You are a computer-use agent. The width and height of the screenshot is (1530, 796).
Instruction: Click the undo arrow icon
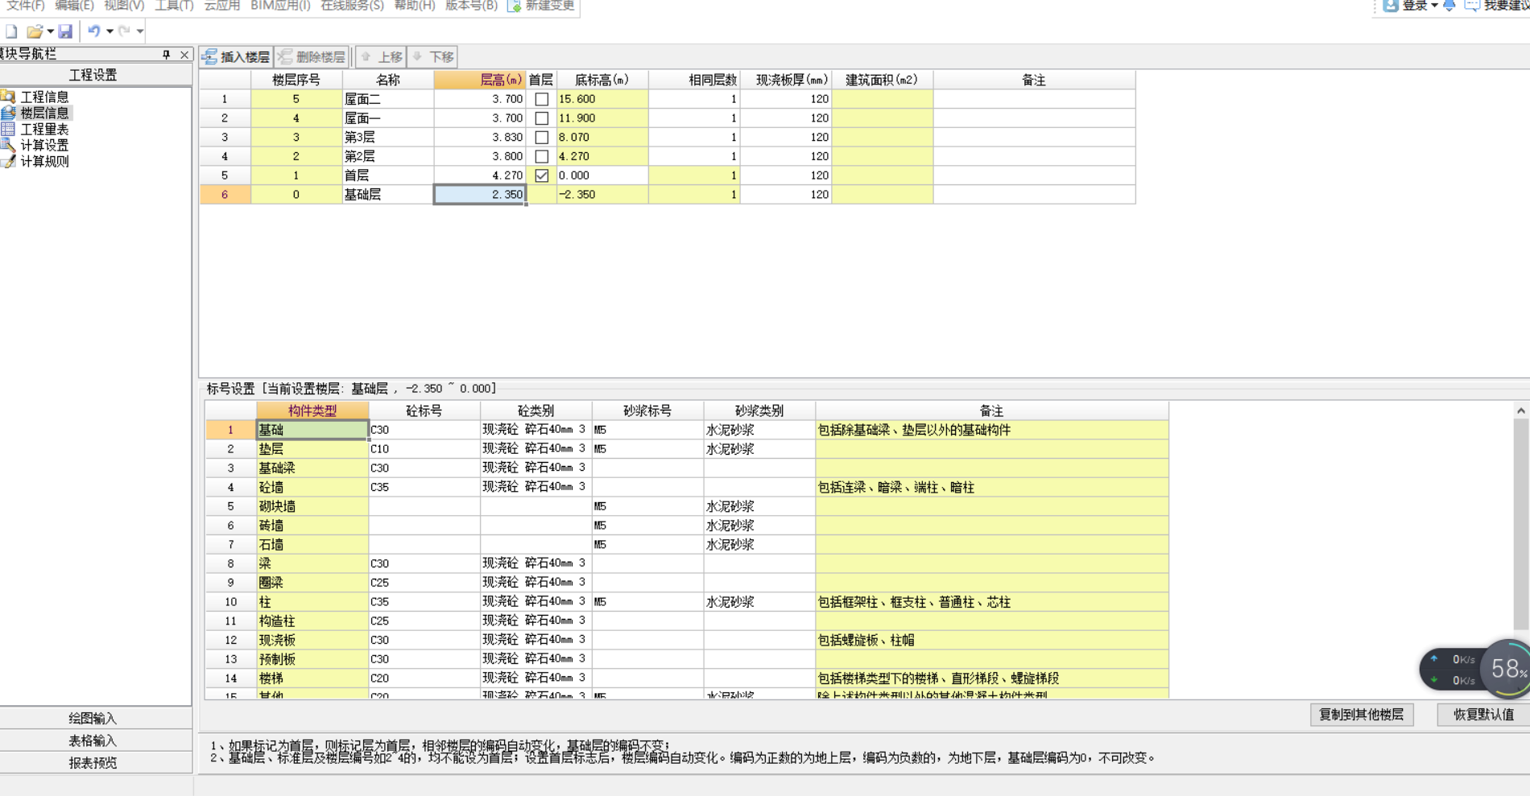click(x=94, y=31)
